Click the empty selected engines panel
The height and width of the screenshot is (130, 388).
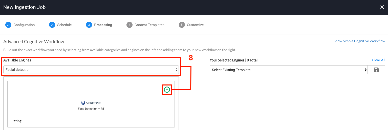(x=297, y=104)
